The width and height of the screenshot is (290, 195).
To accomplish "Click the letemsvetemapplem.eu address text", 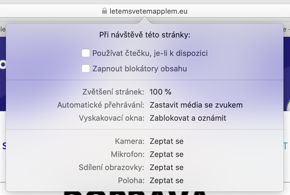I will point(148,11).
